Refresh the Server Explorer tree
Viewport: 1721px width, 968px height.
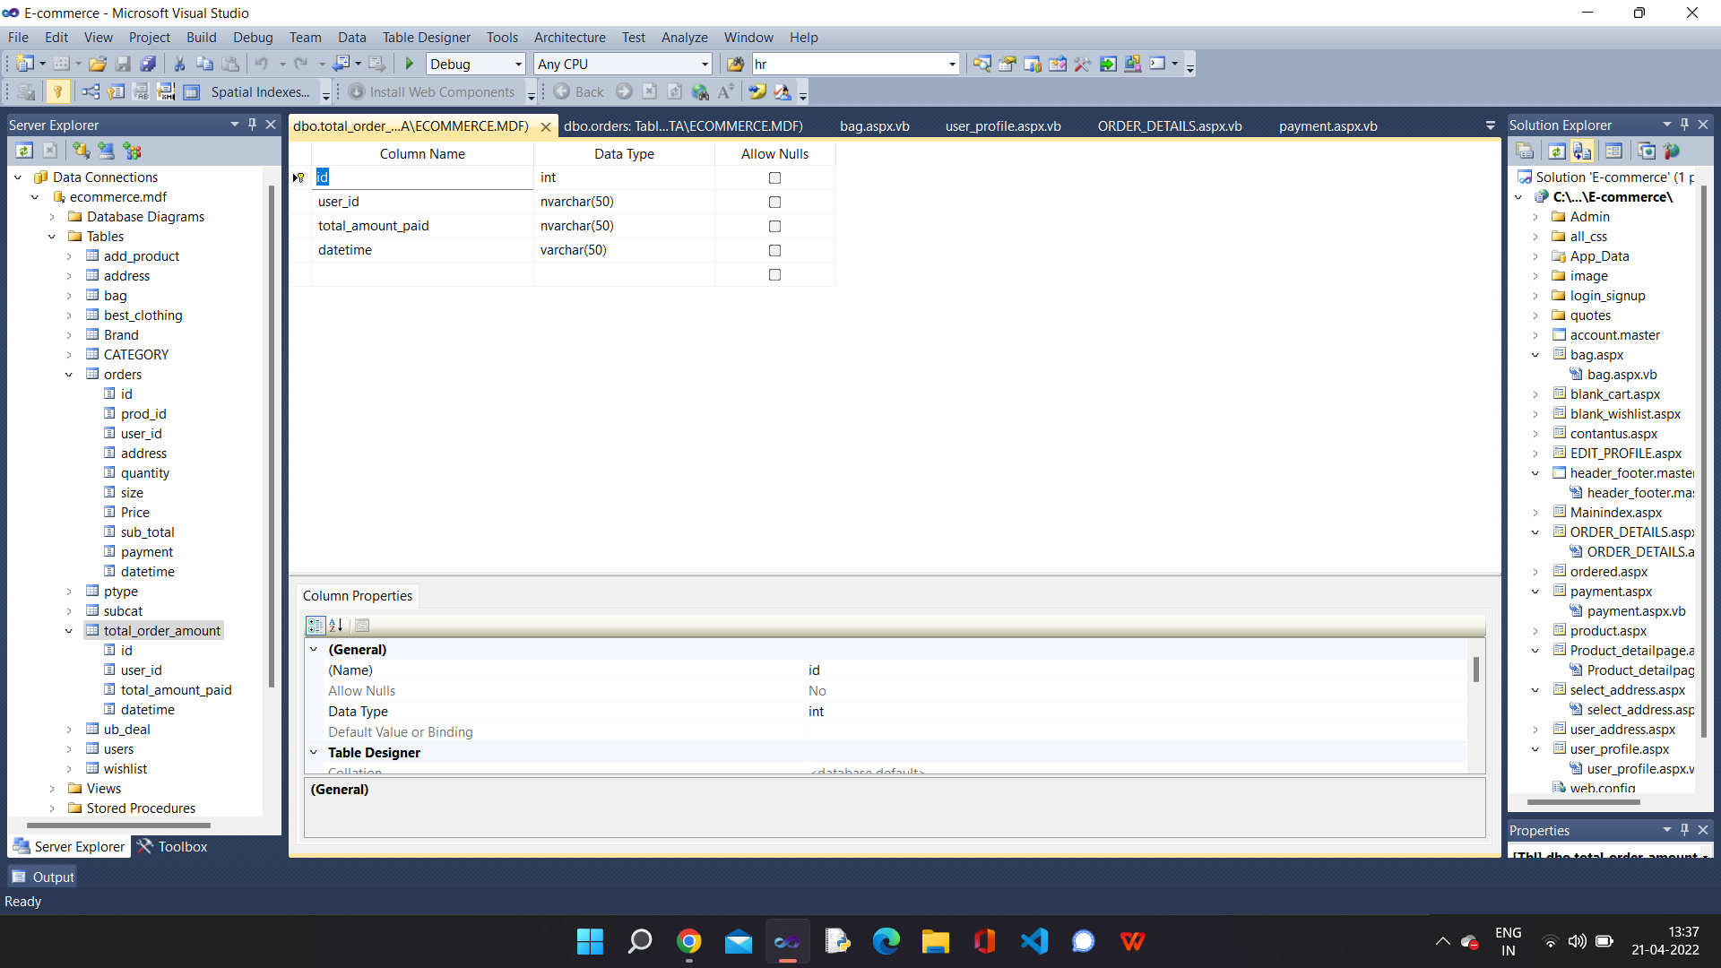click(24, 151)
